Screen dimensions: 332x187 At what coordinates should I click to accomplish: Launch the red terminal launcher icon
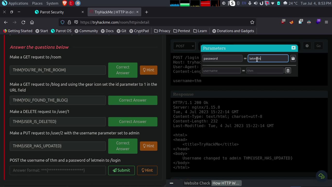tap(71, 3)
